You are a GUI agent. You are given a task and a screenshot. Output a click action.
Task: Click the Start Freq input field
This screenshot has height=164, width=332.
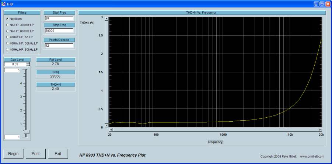(x=59, y=18)
